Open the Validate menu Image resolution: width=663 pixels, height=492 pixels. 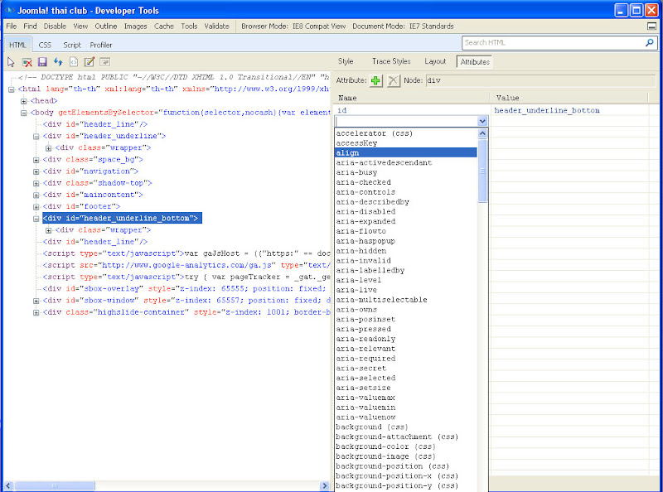tap(216, 27)
